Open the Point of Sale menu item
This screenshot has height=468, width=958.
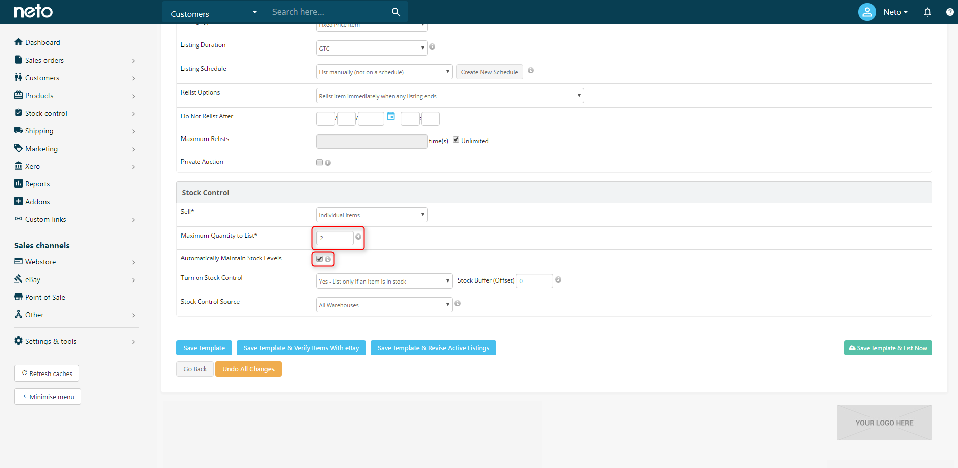(x=45, y=297)
